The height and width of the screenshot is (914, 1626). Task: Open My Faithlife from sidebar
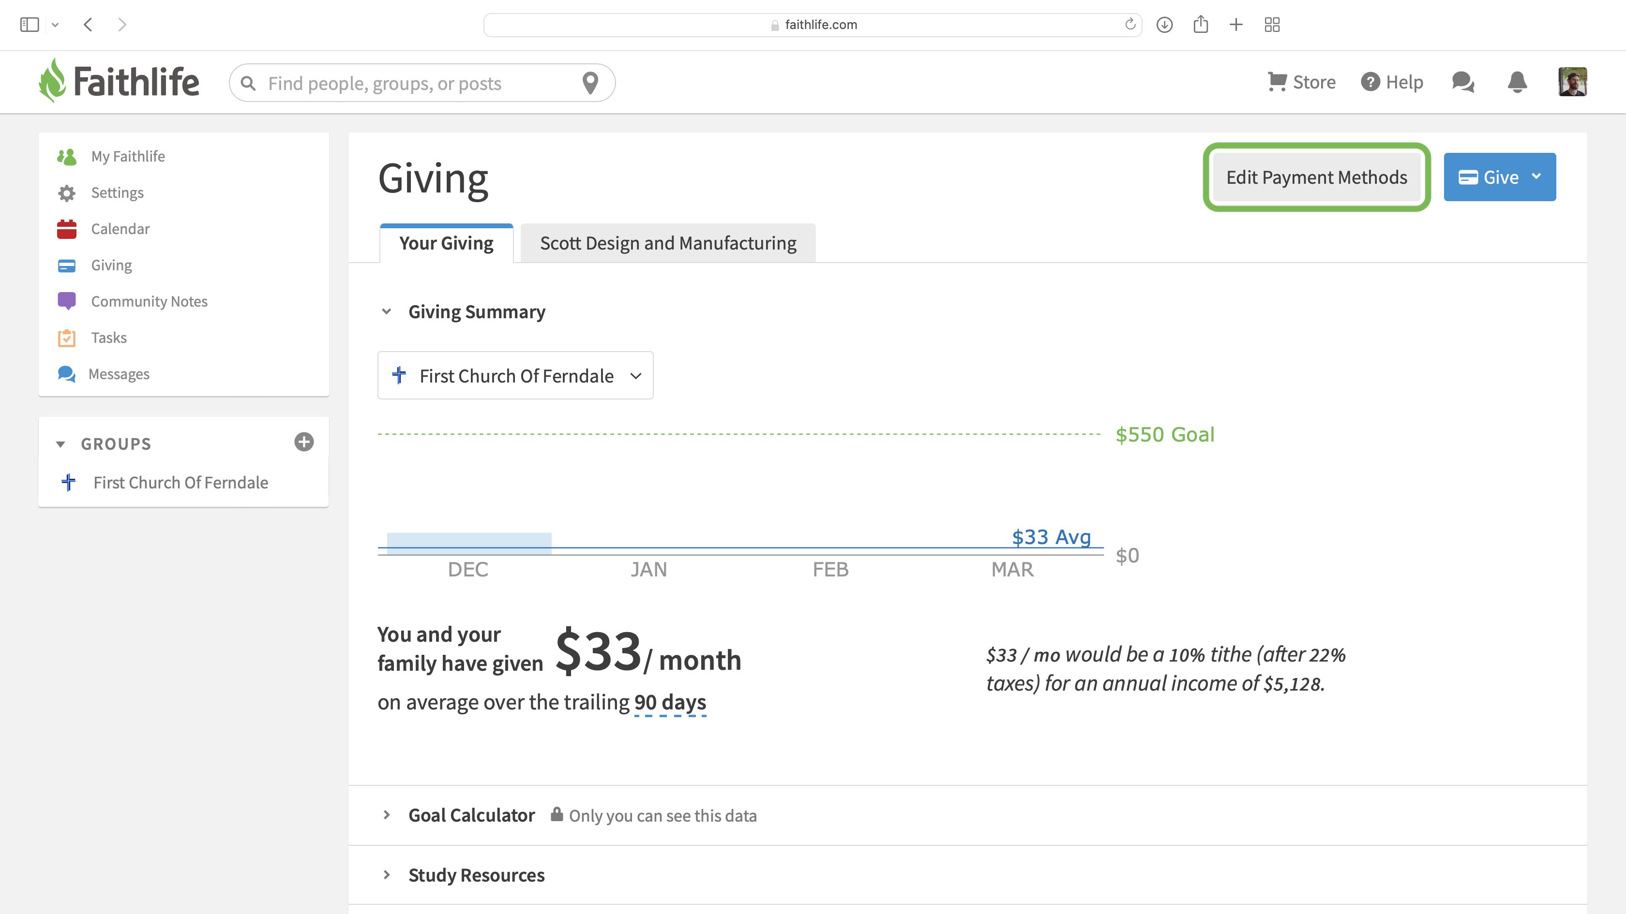[x=128, y=156]
